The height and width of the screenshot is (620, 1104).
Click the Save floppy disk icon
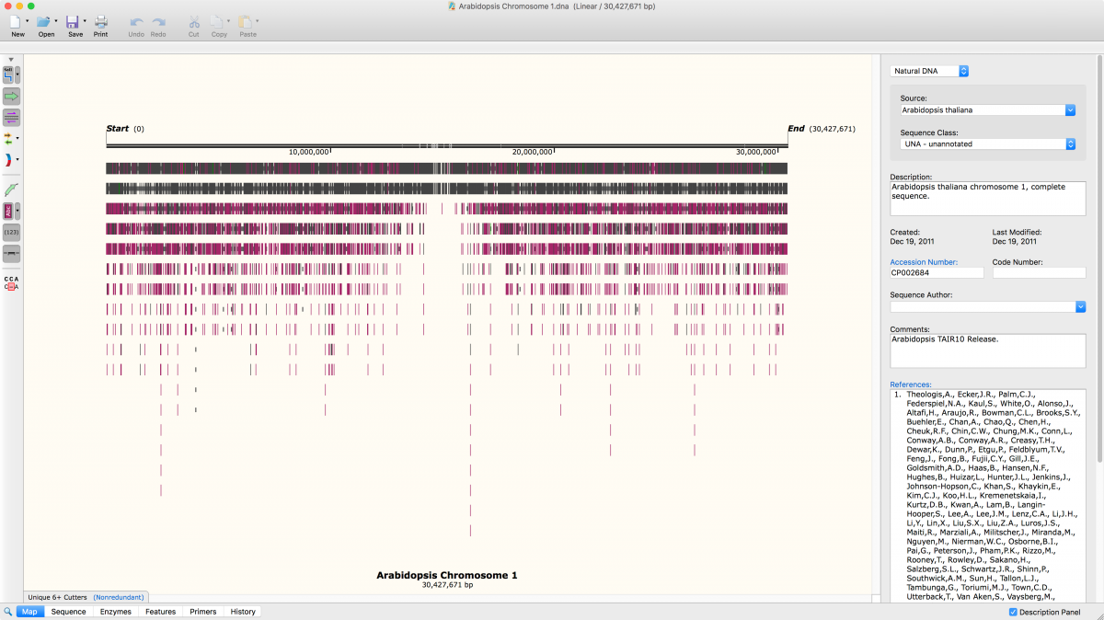[x=73, y=21]
